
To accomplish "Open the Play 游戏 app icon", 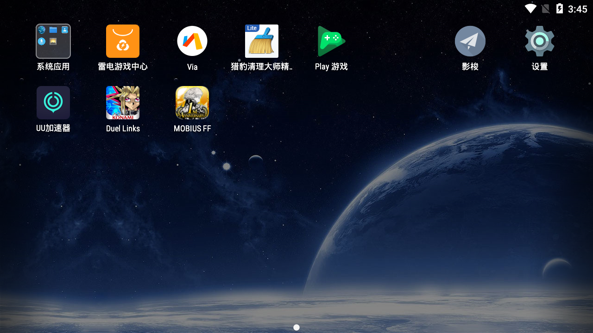I will point(331,41).
